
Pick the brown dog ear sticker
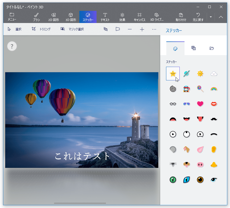pyautogui.click(x=187, y=149)
